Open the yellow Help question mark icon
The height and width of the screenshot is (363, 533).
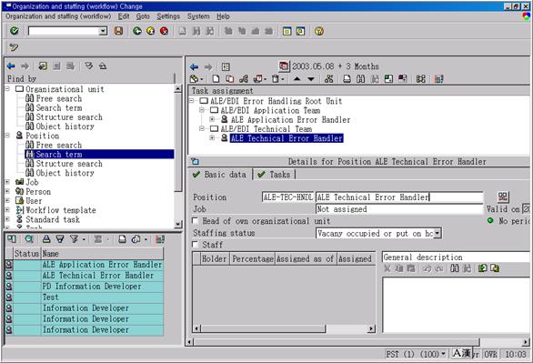click(319, 31)
